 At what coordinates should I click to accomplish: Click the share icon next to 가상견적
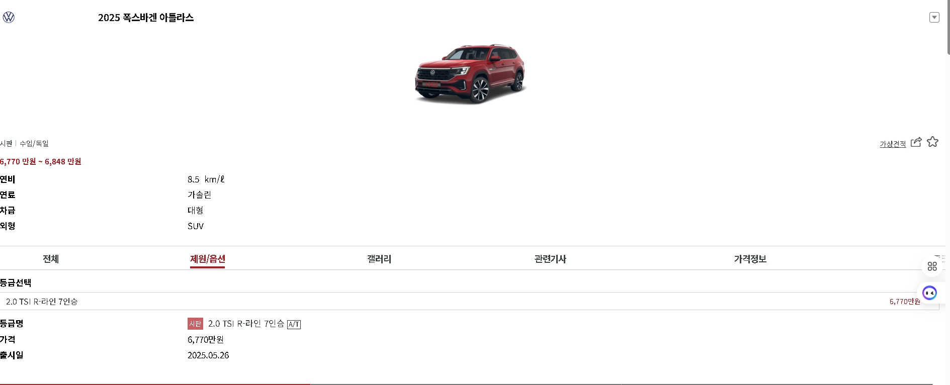pyautogui.click(x=916, y=142)
